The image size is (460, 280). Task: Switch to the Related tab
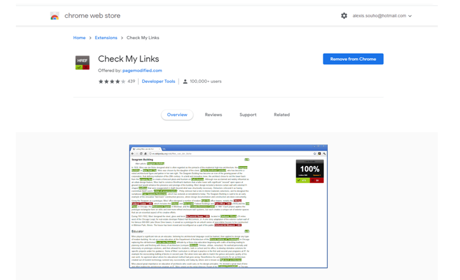coord(281,115)
